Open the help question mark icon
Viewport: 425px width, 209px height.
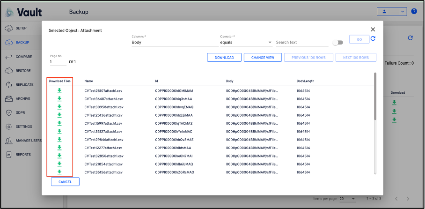tap(414, 12)
